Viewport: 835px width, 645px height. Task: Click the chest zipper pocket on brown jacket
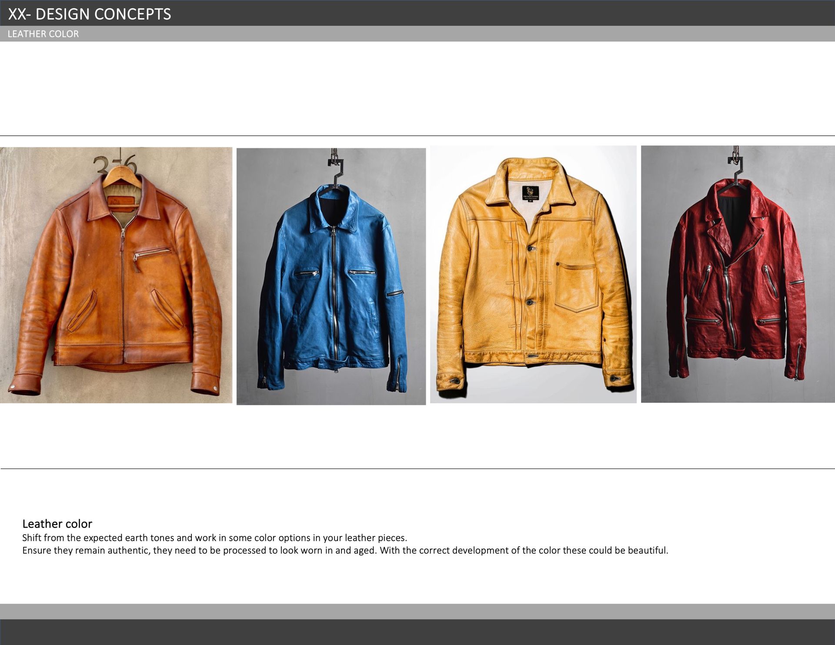[152, 253]
